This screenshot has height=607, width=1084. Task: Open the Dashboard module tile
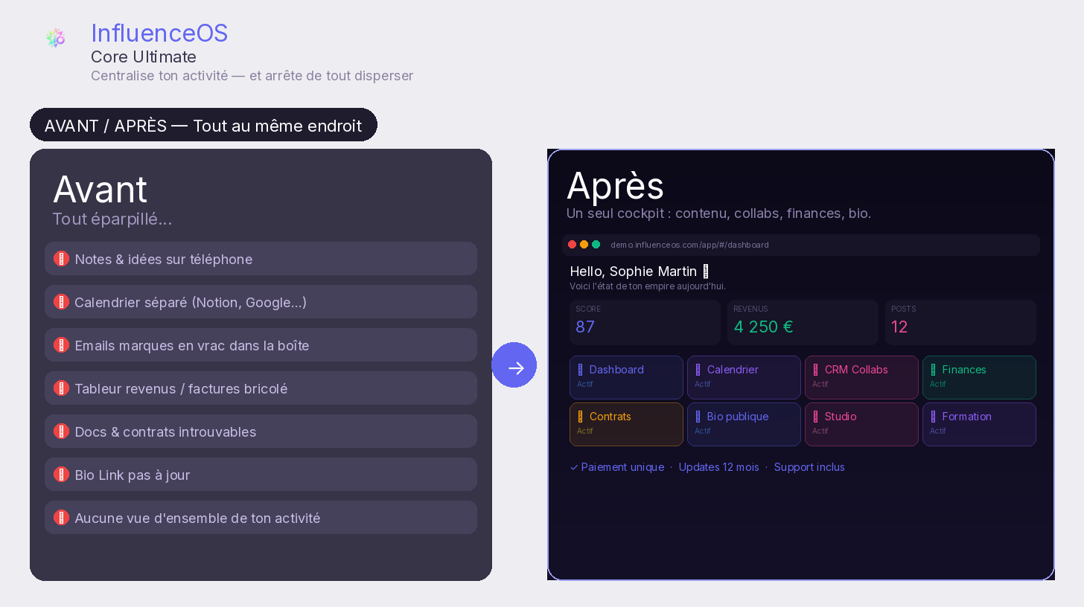click(626, 377)
